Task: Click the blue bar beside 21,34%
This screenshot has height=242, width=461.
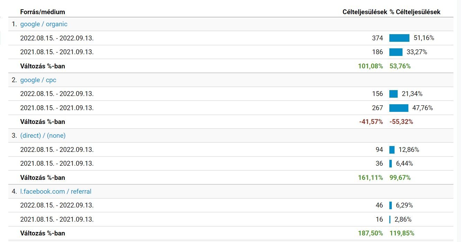Action: (394, 94)
